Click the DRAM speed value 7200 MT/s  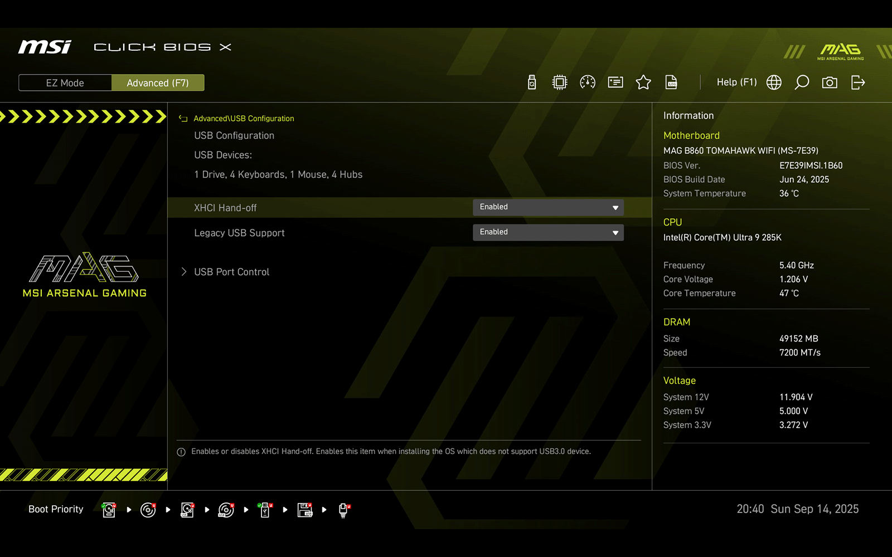coord(800,353)
